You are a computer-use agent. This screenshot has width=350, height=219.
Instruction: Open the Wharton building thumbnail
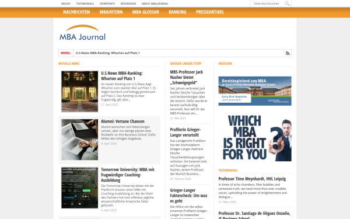point(80,92)
